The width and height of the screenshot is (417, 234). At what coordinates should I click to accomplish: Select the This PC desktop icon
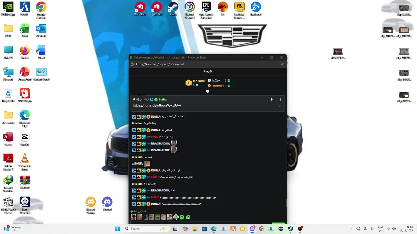[x=8, y=52]
